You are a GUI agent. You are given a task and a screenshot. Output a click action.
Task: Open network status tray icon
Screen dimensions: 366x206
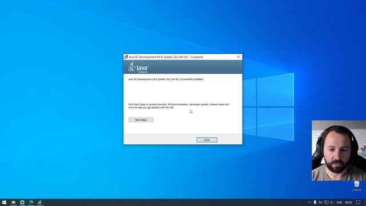click(327, 203)
